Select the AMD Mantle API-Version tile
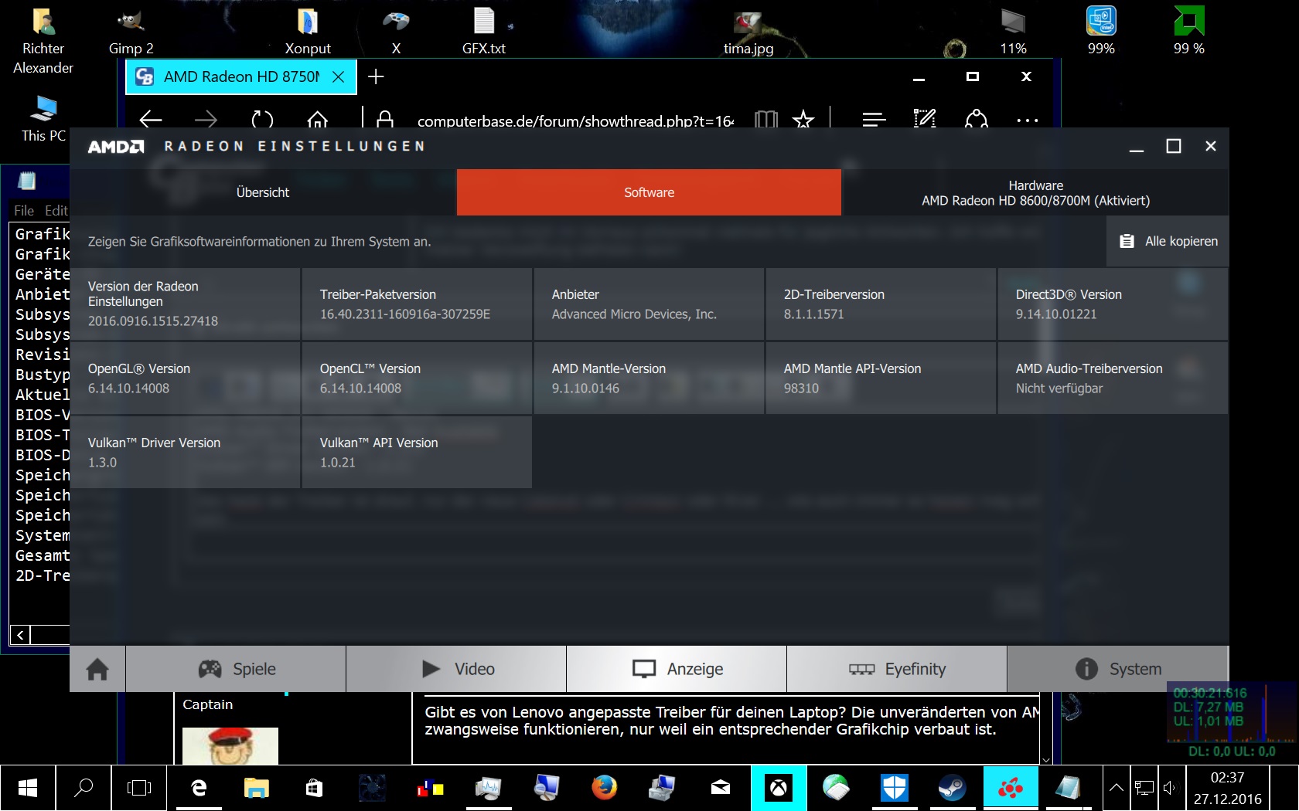1299x811 pixels. click(x=881, y=378)
